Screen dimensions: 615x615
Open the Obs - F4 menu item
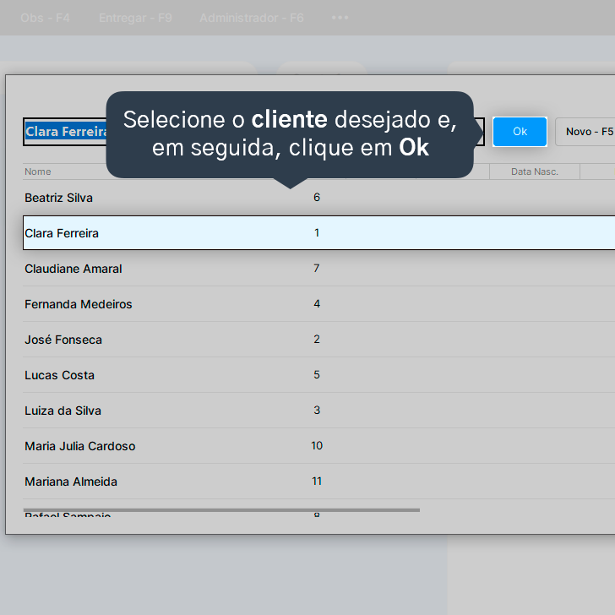tap(45, 18)
